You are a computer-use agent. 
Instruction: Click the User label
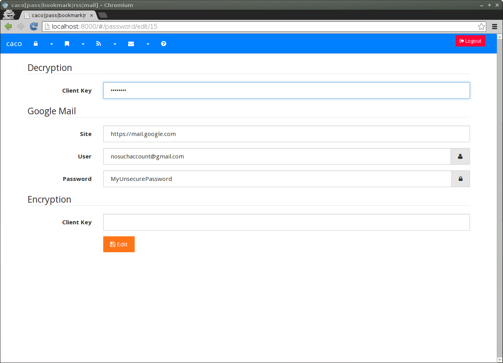[x=85, y=157]
